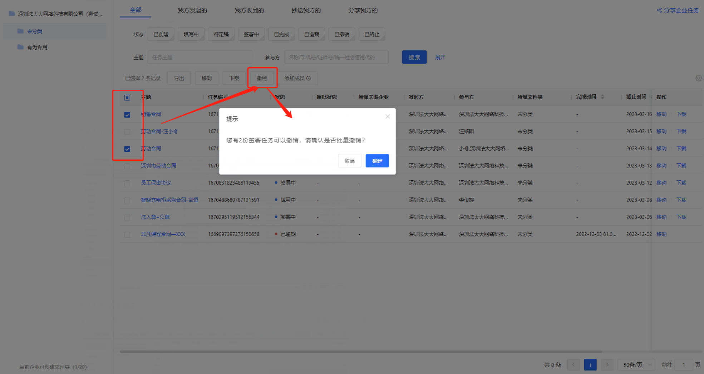Click the 撤销 toolbar button
This screenshot has width=704, height=374.
pos(262,78)
